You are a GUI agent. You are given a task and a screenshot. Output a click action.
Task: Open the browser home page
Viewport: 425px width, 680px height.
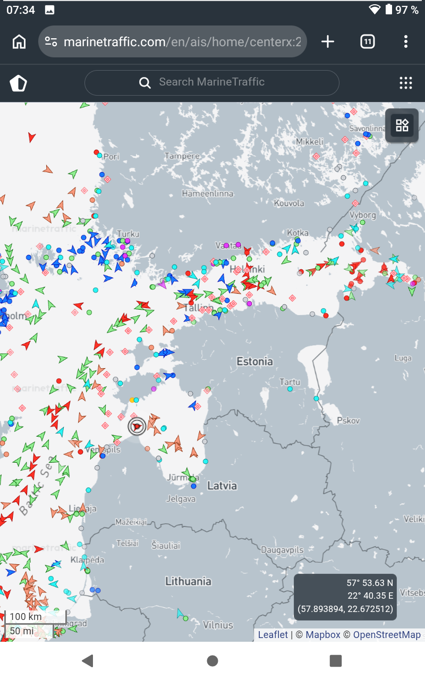19,41
